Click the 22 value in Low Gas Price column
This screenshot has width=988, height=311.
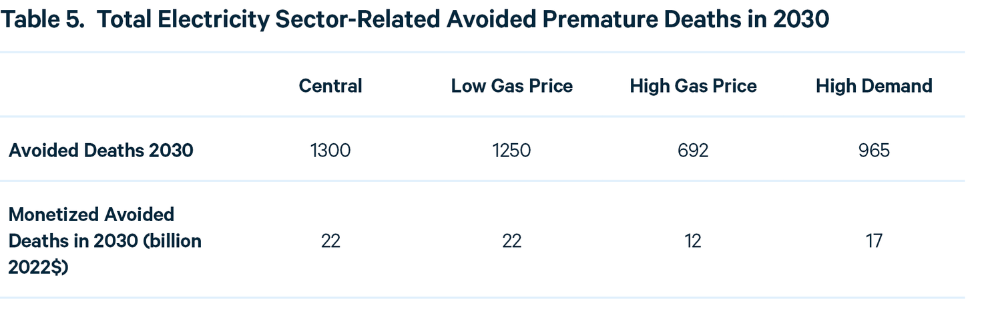(511, 240)
